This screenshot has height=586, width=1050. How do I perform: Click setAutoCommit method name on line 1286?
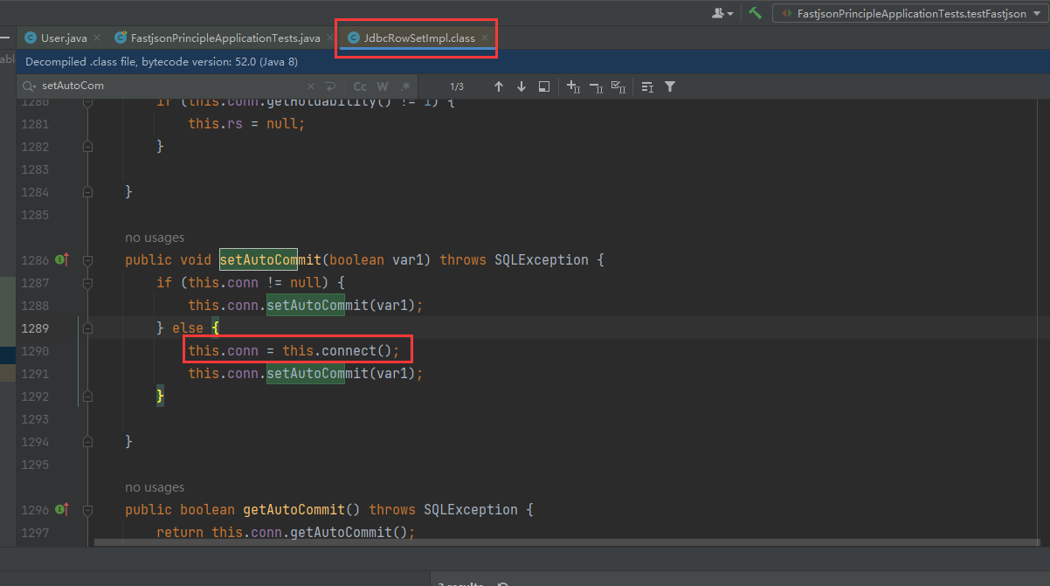coord(271,260)
